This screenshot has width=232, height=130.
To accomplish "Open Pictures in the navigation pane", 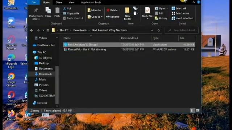I will pyautogui.click(x=41, y=85).
